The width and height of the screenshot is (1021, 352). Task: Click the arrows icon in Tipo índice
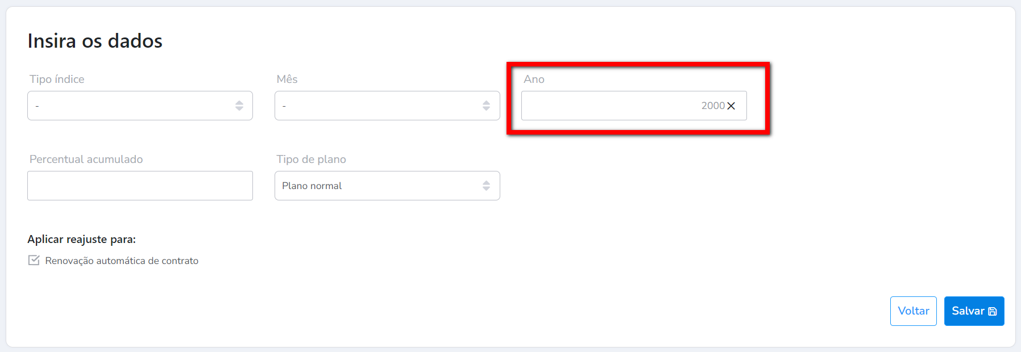(239, 106)
